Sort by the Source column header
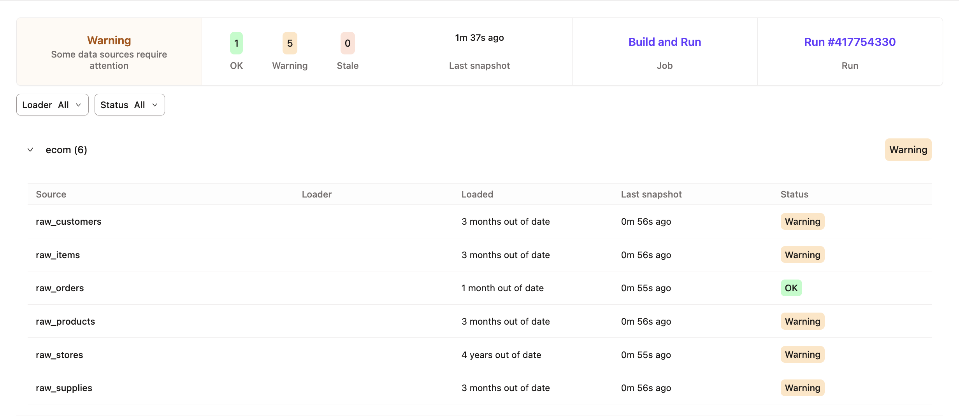This screenshot has width=959, height=416. click(51, 194)
